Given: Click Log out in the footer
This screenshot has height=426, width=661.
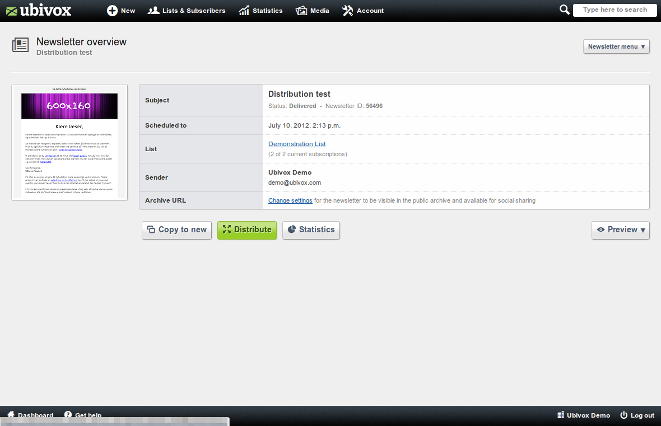Looking at the screenshot, I should click(x=637, y=415).
